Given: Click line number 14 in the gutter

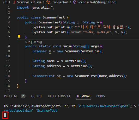Looking at the screenshot, I should pos(8,76).
